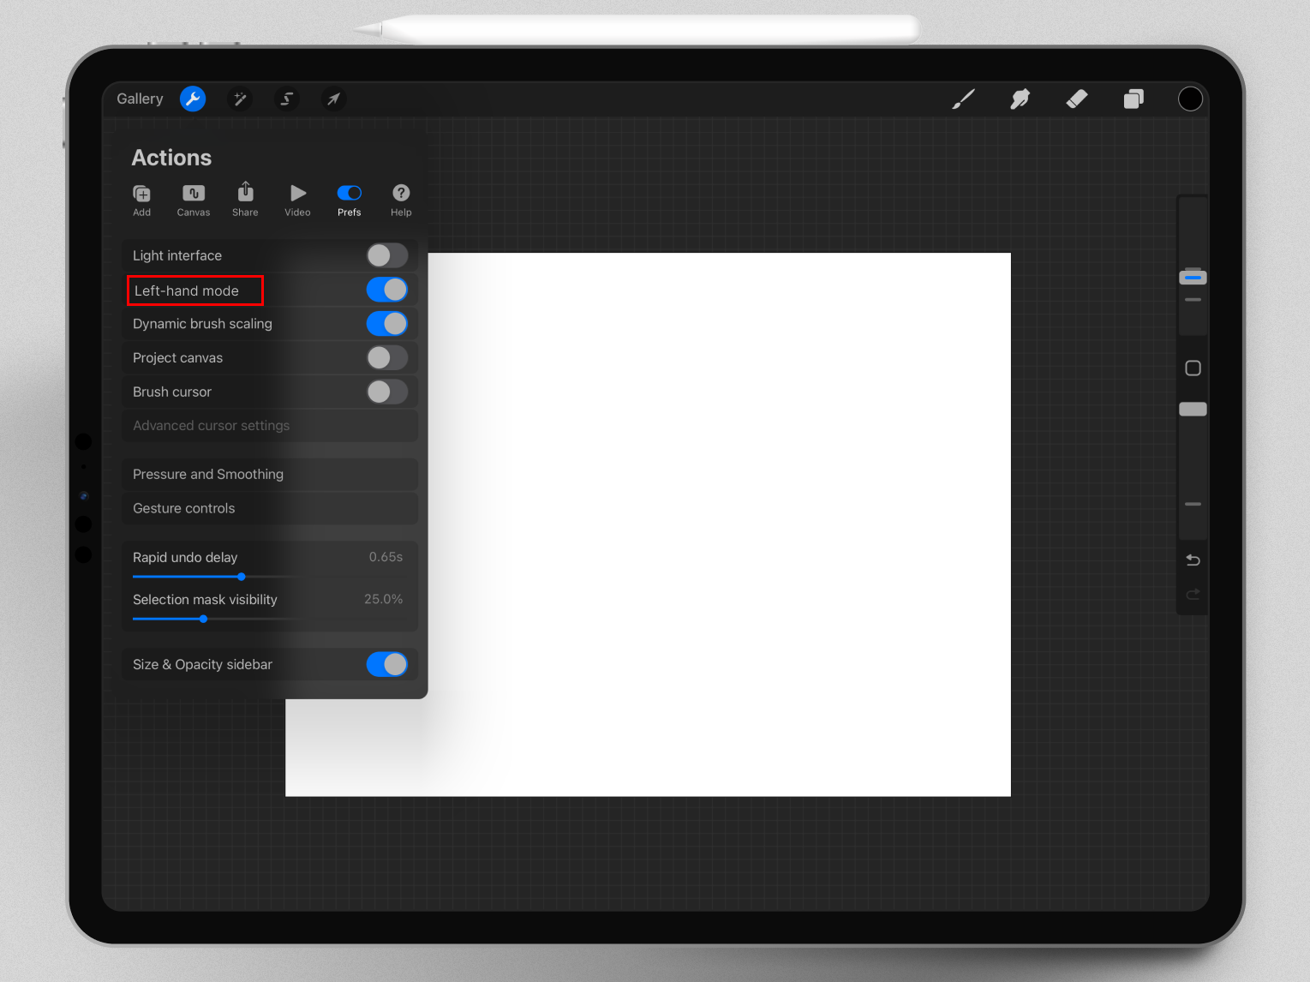The image size is (1310, 982).
Task: Click the Undo arrow in sidebar
Action: (x=1193, y=560)
